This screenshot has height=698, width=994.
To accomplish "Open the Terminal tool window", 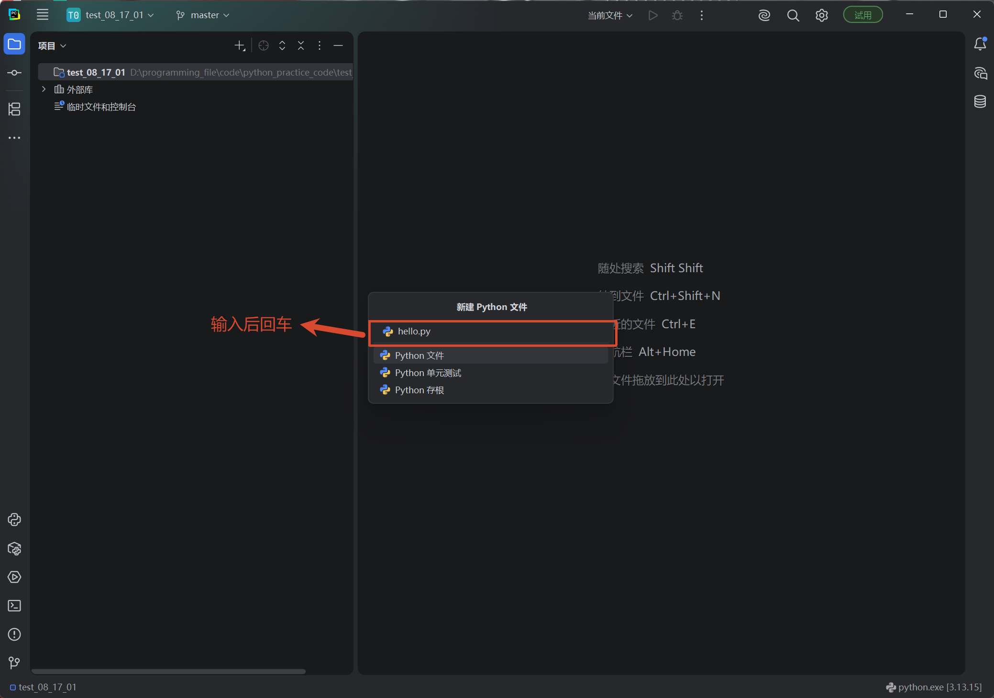I will 14,606.
